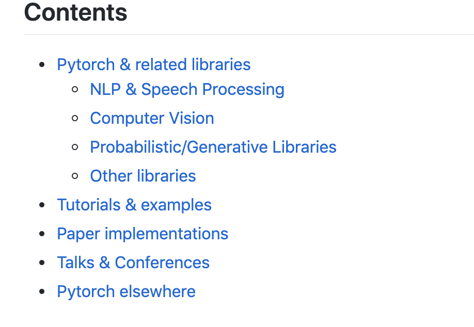Navigate to Tutorials & examples
Screen dimensions: 474x327
click(x=134, y=205)
